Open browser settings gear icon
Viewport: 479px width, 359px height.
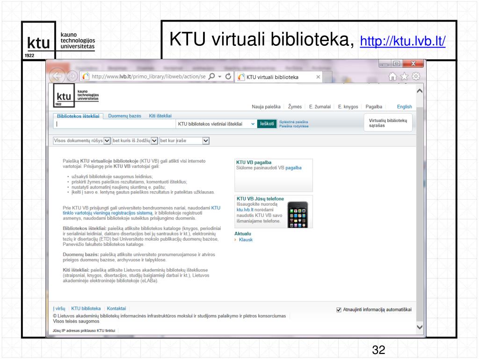[x=416, y=76]
